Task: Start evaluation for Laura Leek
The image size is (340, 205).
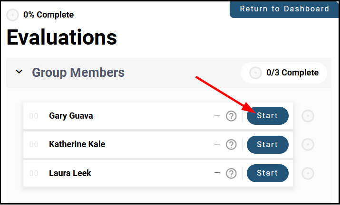Action: (267, 173)
